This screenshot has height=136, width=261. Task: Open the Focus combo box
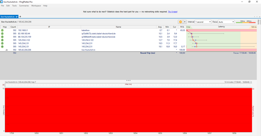tap(226, 22)
